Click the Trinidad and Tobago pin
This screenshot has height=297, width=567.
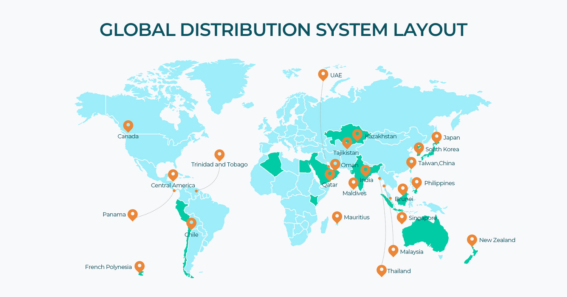coord(219,154)
